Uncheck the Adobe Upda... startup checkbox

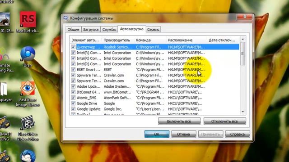(x=73, y=86)
